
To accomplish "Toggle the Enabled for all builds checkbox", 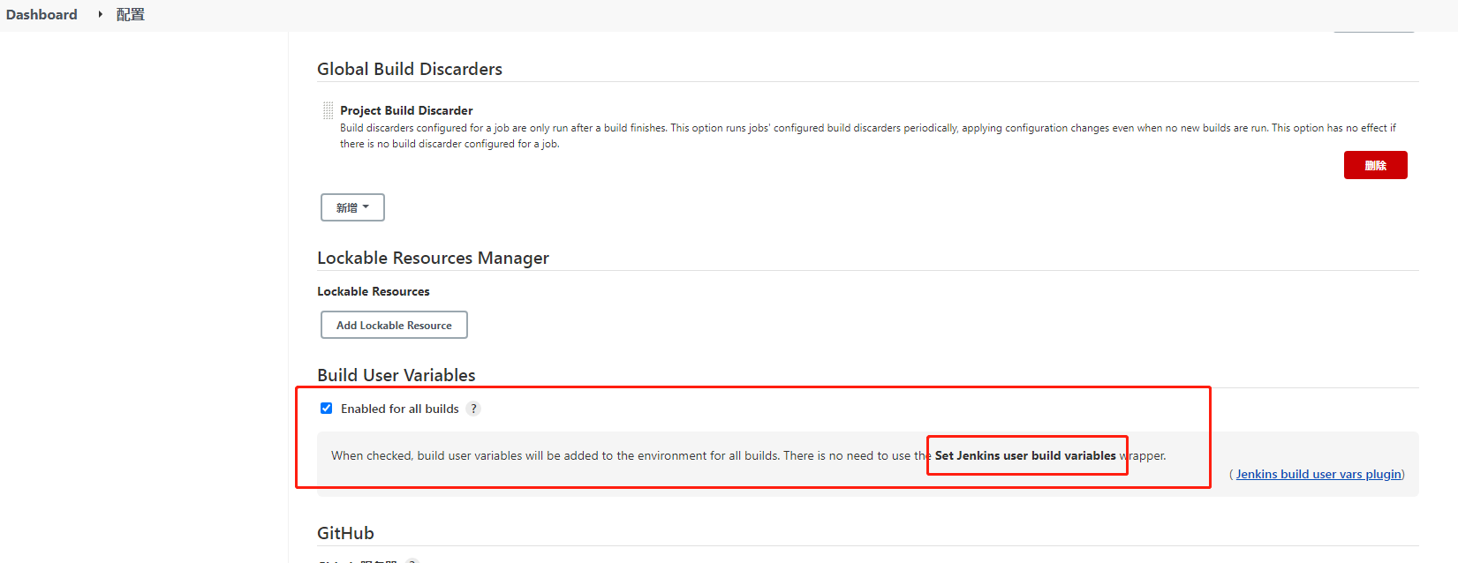I will tap(327, 409).
